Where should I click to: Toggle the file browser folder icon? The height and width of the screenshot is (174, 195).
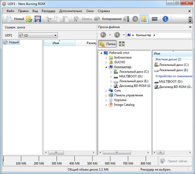click(x=144, y=19)
